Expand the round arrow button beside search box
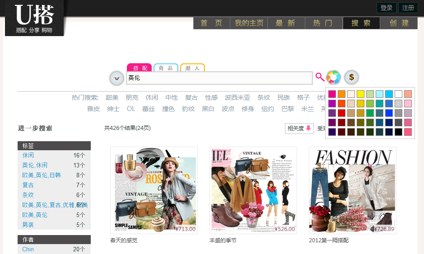The width and height of the screenshot is (424, 254). coord(116,78)
